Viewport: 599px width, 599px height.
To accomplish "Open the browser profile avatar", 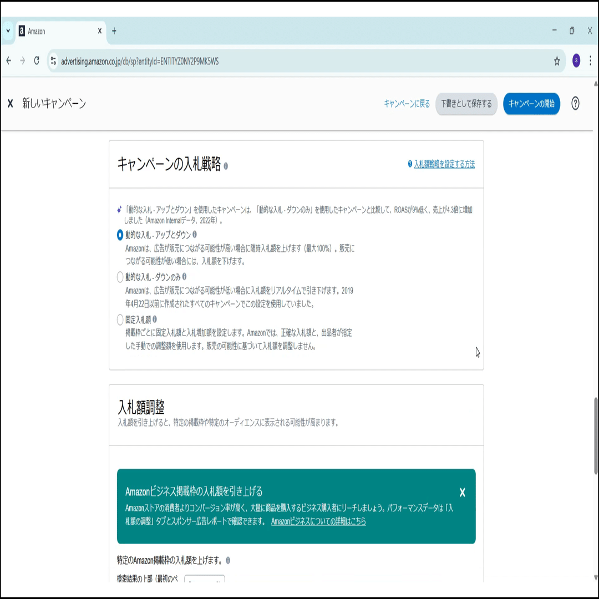I will pyautogui.click(x=576, y=60).
